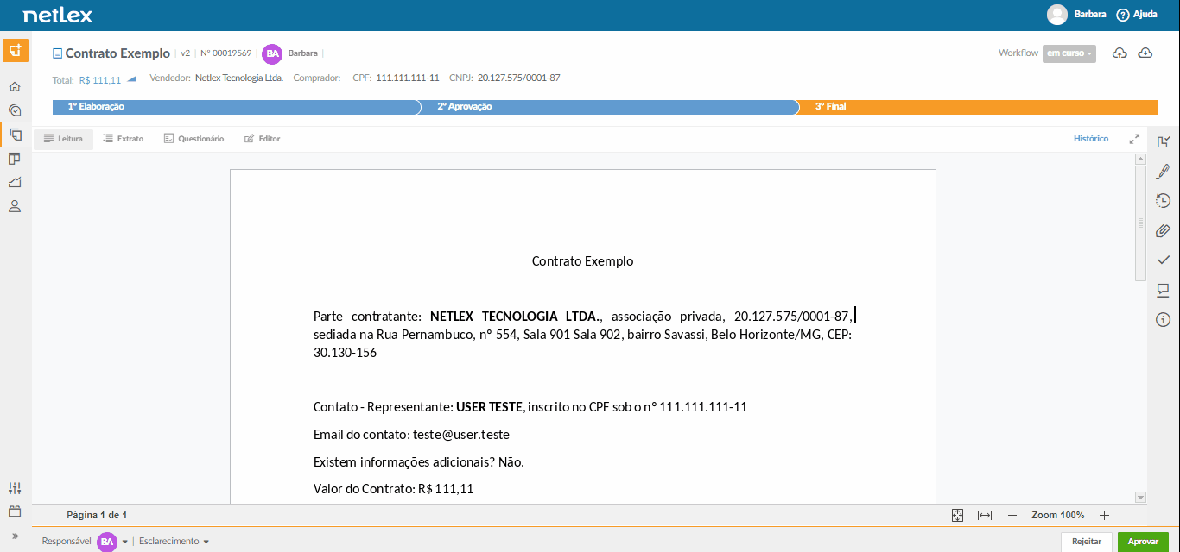The height and width of the screenshot is (552, 1180).
Task: Switch to the Extrato tab
Action: click(x=123, y=139)
